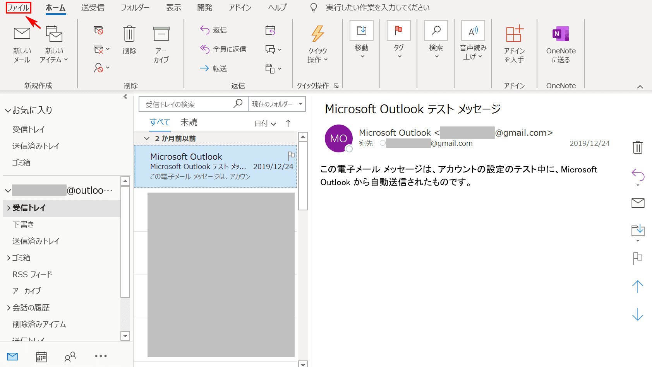The image size is (652, 367).
Task: Click the Send to OneNote icon
Action: pos(561,34)
